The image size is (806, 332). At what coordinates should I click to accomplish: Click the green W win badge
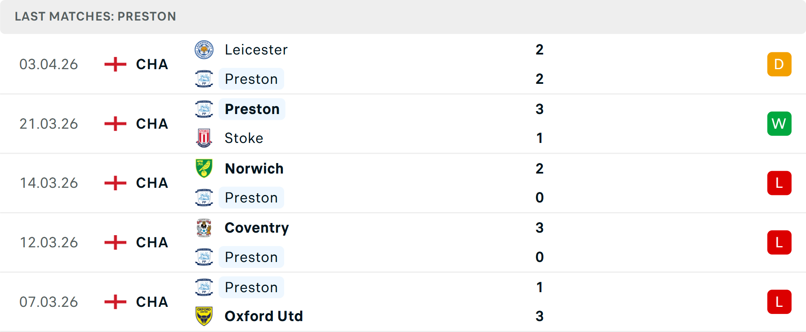tap(779, 124)
